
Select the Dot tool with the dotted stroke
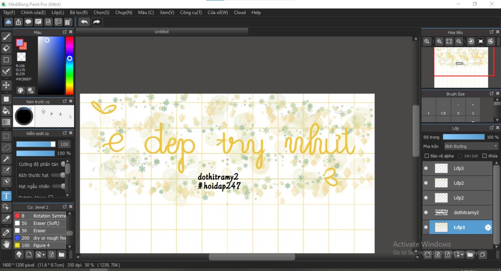point(6,72)
